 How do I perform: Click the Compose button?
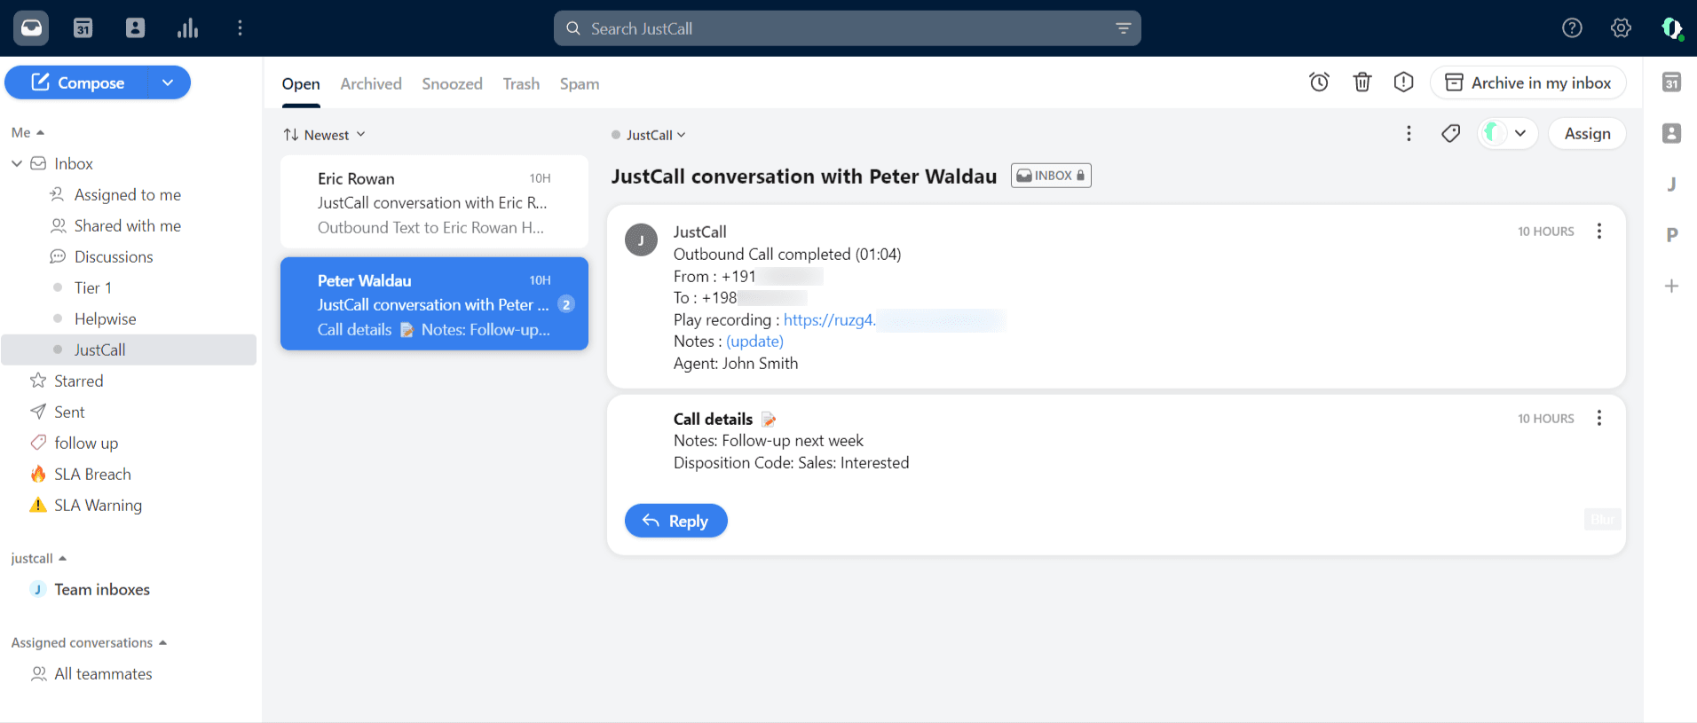[x=77, y=83]
